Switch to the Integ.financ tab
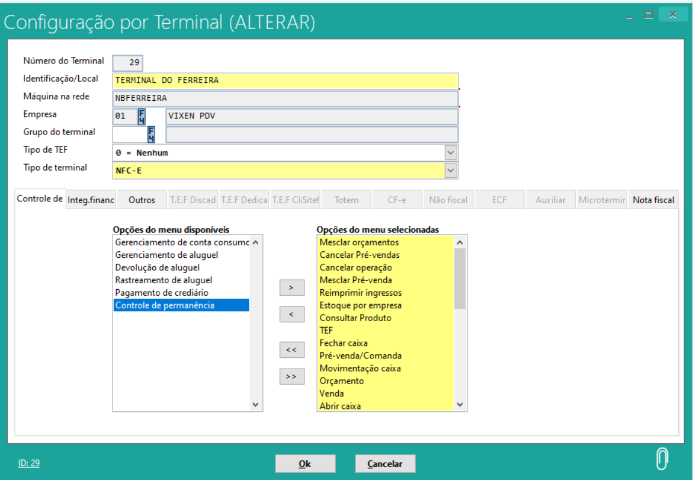Viewport: 693px width, 480px height. pyautogui.click(x=91, y=200)
